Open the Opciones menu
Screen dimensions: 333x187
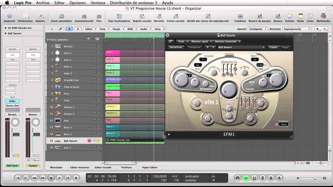[x=78, y=3]
